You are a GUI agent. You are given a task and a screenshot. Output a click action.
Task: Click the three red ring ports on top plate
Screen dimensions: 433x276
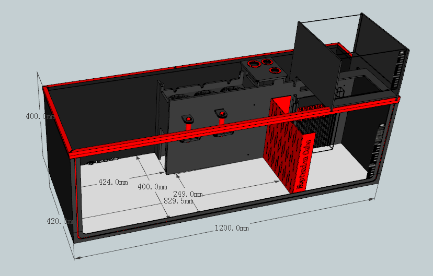[264, 68]
